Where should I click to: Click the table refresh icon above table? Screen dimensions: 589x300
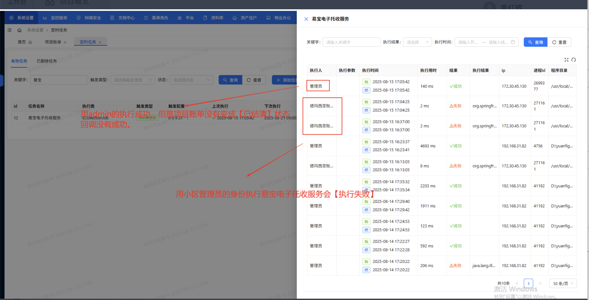[x=574, y=60]
